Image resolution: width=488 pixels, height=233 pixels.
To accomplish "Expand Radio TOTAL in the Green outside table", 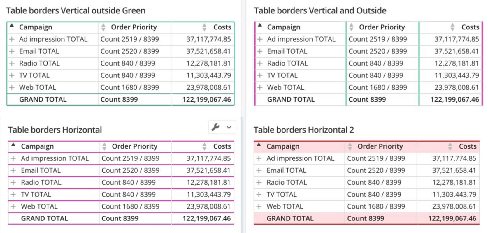I will coord(12,63).
